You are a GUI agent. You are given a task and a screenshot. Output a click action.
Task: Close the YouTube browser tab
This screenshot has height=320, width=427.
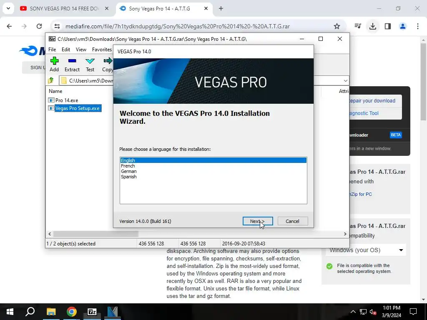[x=107, y=8]
